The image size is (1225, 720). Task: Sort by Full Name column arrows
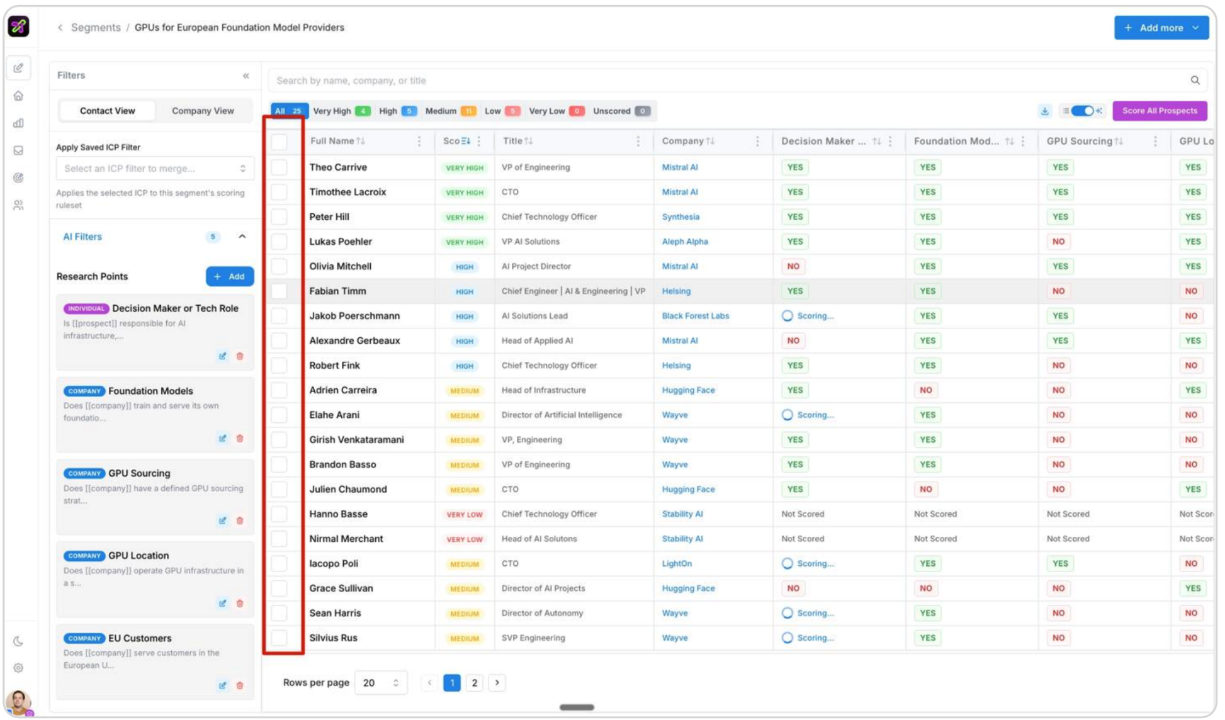[361, 142]
